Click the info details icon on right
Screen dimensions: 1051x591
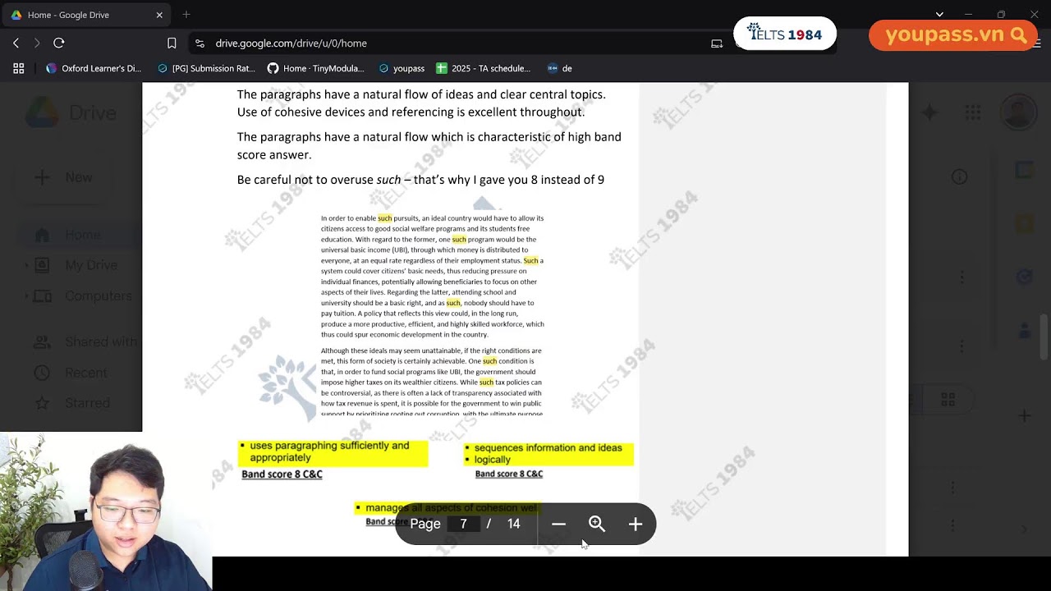(x=958, y=176)
